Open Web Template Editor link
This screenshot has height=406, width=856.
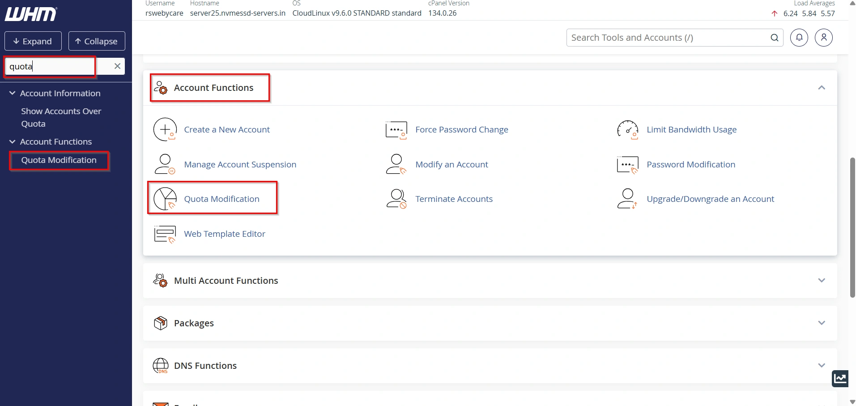[225, 234]
